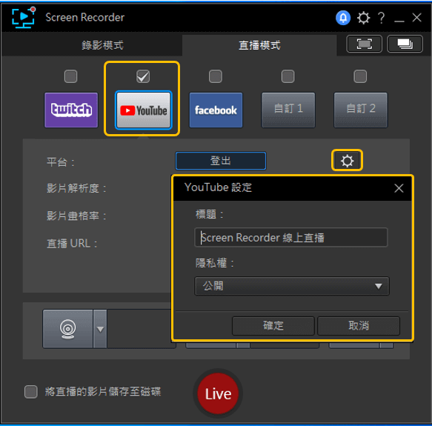Click the webcam source icon
Screen dimensions: 432x426
(67, 329)
